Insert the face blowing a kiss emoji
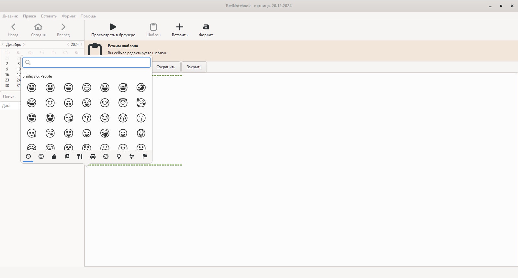This screenshot has height=278, width=518. [x=68, y=118]
